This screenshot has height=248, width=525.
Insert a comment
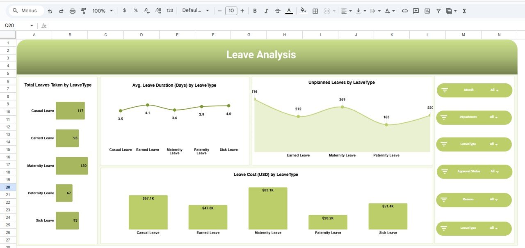pos(415,11)
